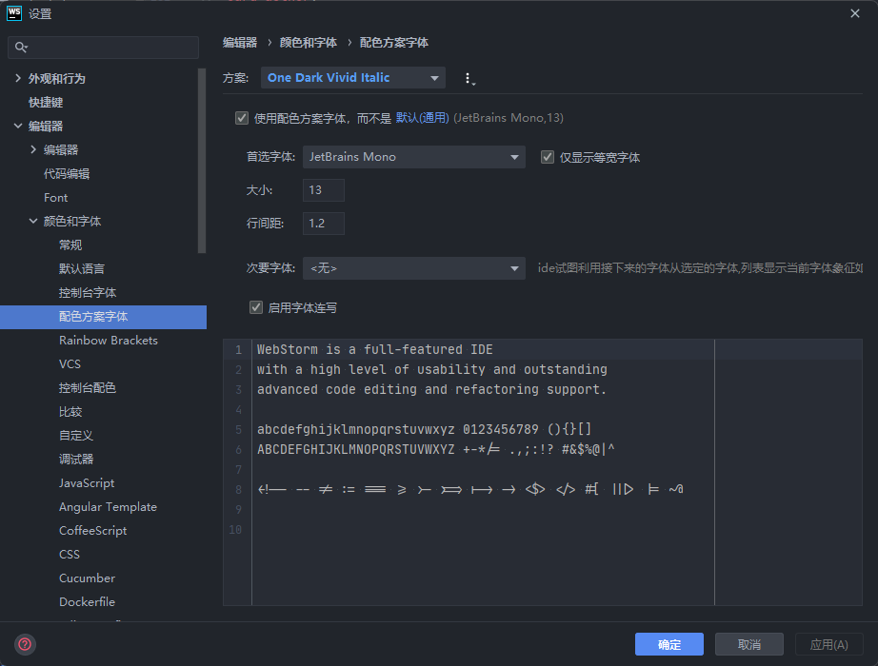Screen dimensions: 878x666
Task: Open the 方案 One Dark Vivid Italic dropdown
Action: (352, 78)
